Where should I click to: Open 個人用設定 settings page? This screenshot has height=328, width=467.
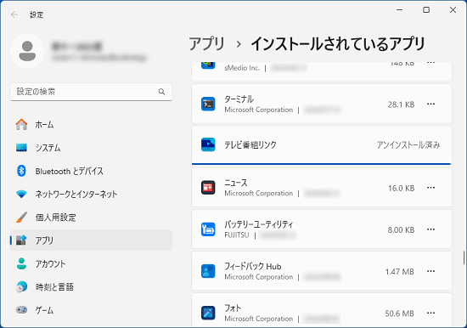tap(91, 218)
